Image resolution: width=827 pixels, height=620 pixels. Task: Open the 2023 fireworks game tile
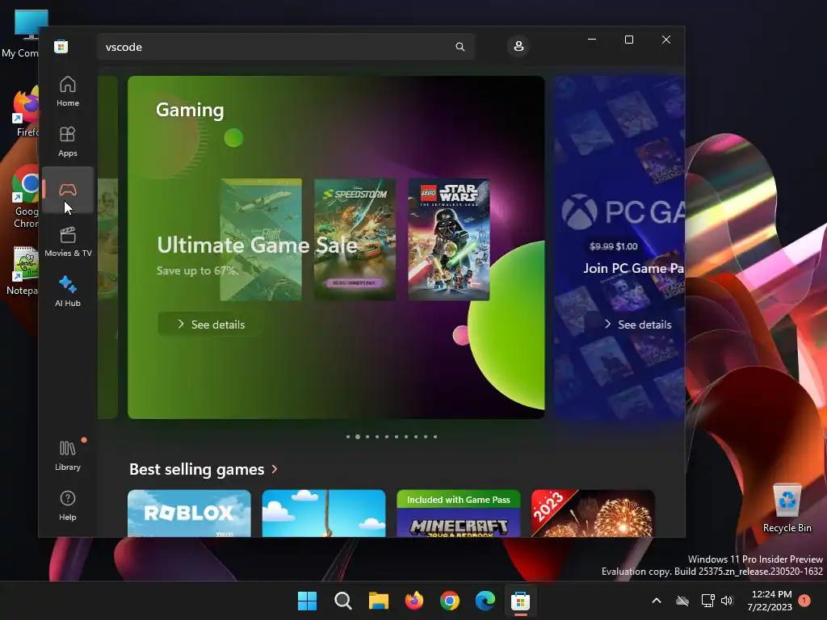[593, 513]
